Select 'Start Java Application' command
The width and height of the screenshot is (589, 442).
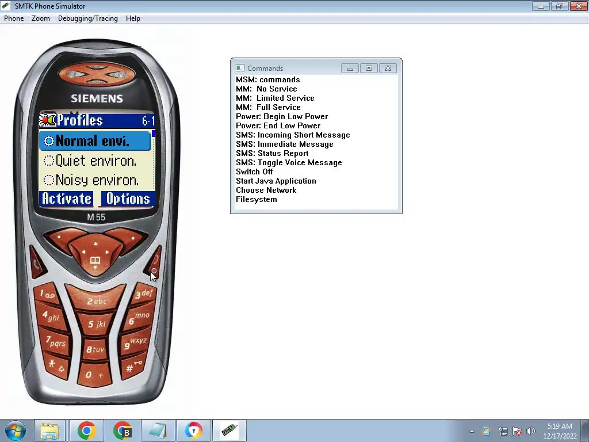click(x=276, y=181)
